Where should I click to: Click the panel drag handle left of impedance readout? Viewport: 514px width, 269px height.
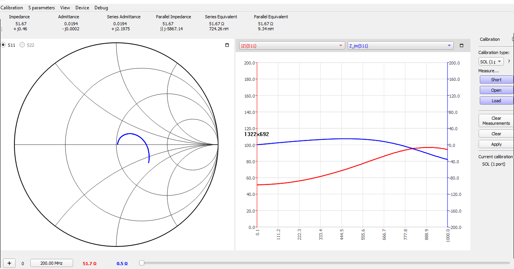pos(2,29)
